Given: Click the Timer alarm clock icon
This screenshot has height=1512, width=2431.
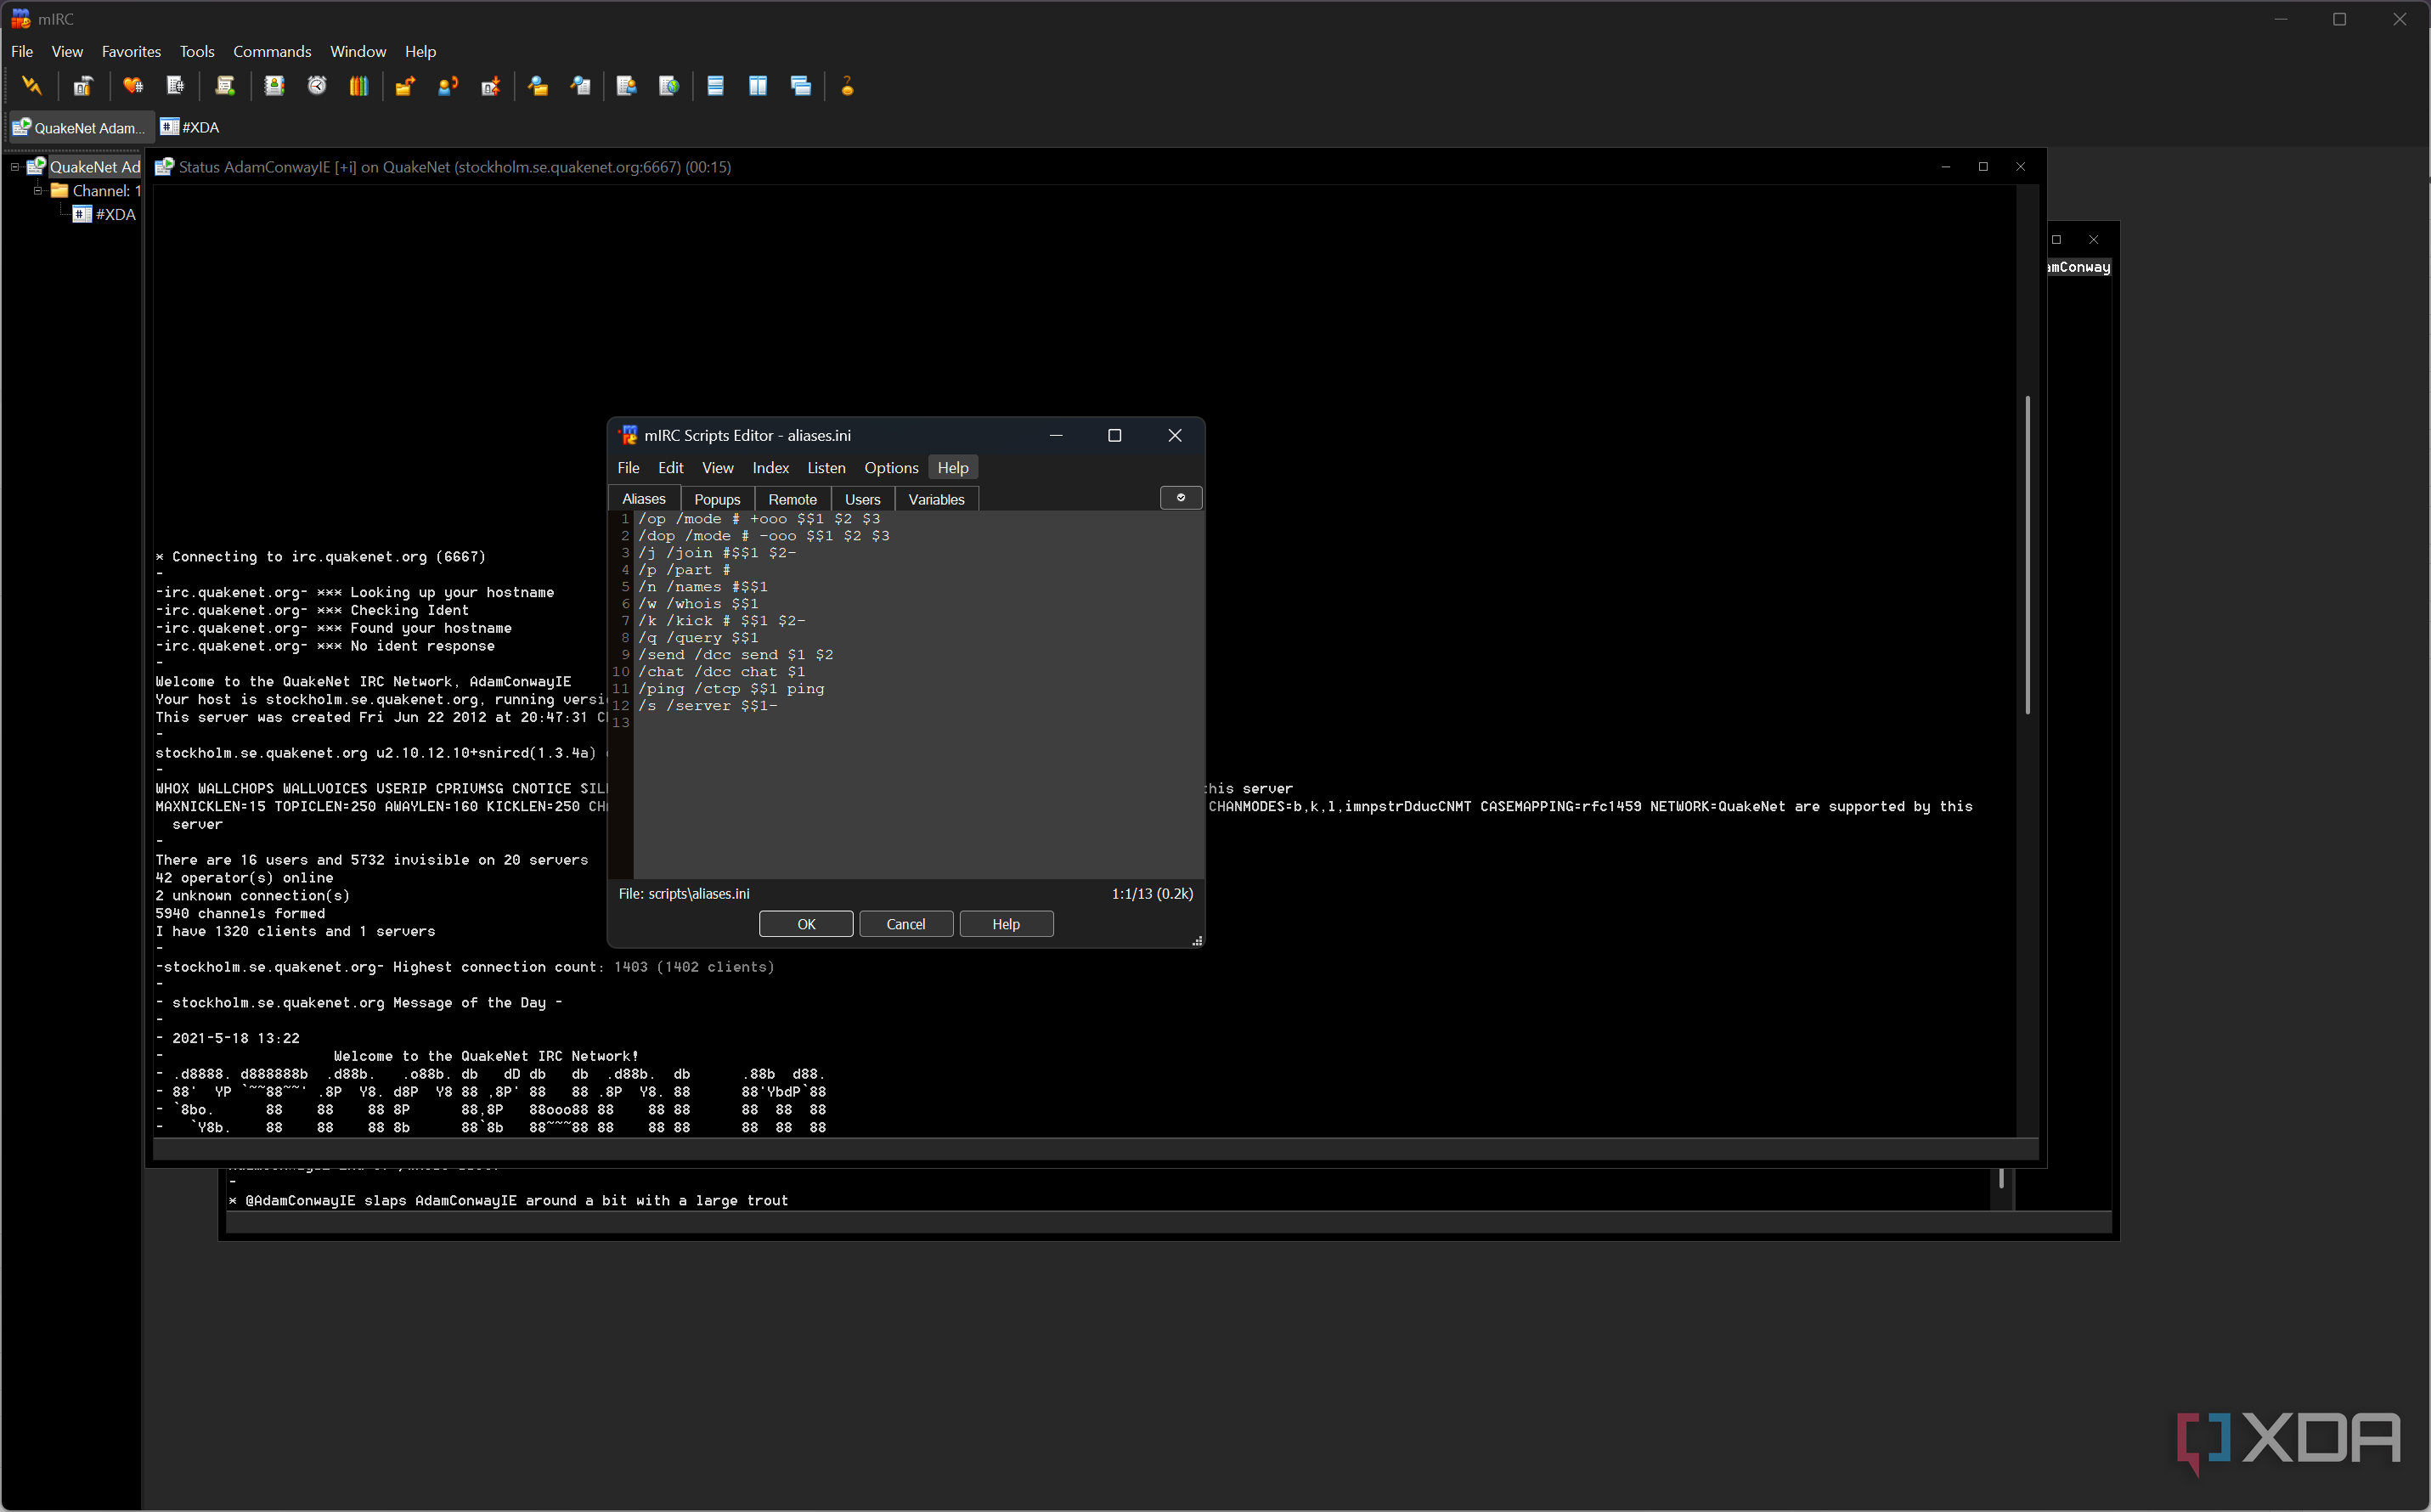Looking at the screenshot, I should [x=317, y=86].
